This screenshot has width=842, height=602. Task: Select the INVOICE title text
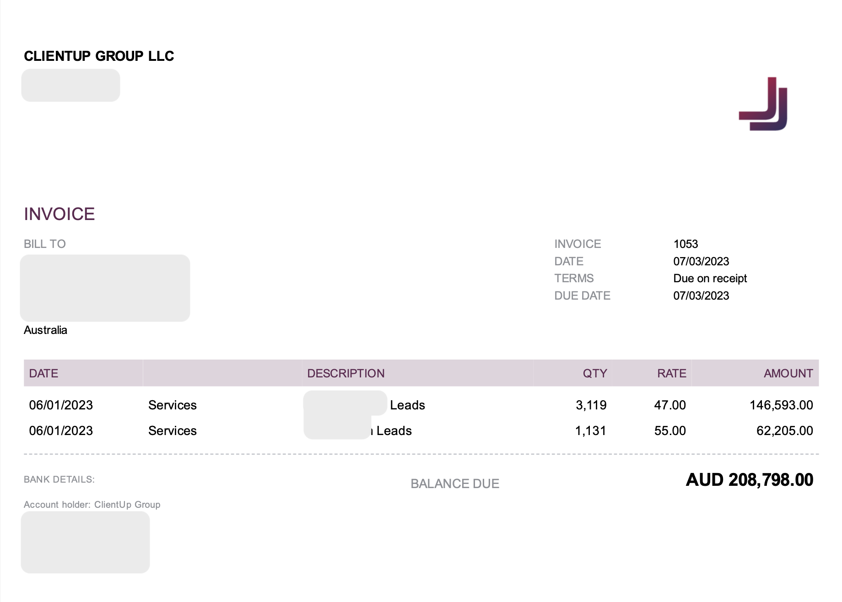click(59, 214)
